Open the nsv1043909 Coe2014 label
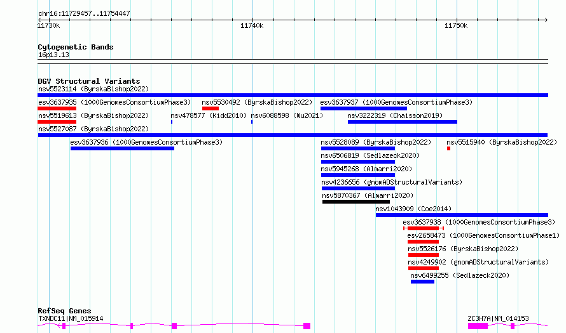Screen dimensions: 566x333 pyautogui.click(x=413, y=209)
